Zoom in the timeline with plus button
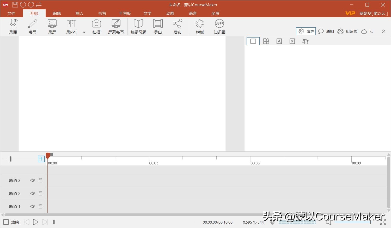This screenshot has width=391, height=228. point(41,159)
